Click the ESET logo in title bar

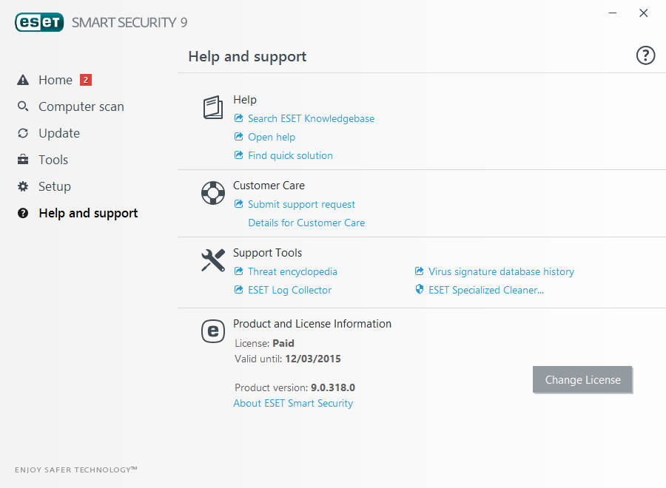point(39,22)
